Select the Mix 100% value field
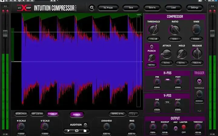The image size is (218, 136). 153,133
